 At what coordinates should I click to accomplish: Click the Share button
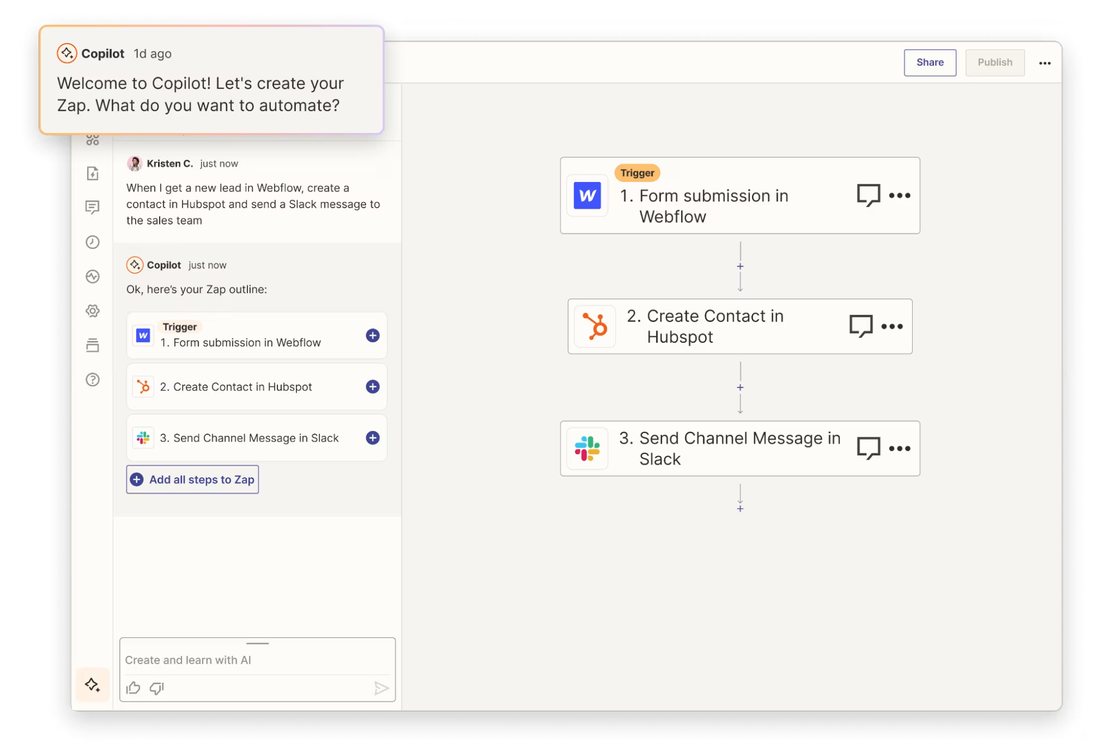tap(930, 63)
